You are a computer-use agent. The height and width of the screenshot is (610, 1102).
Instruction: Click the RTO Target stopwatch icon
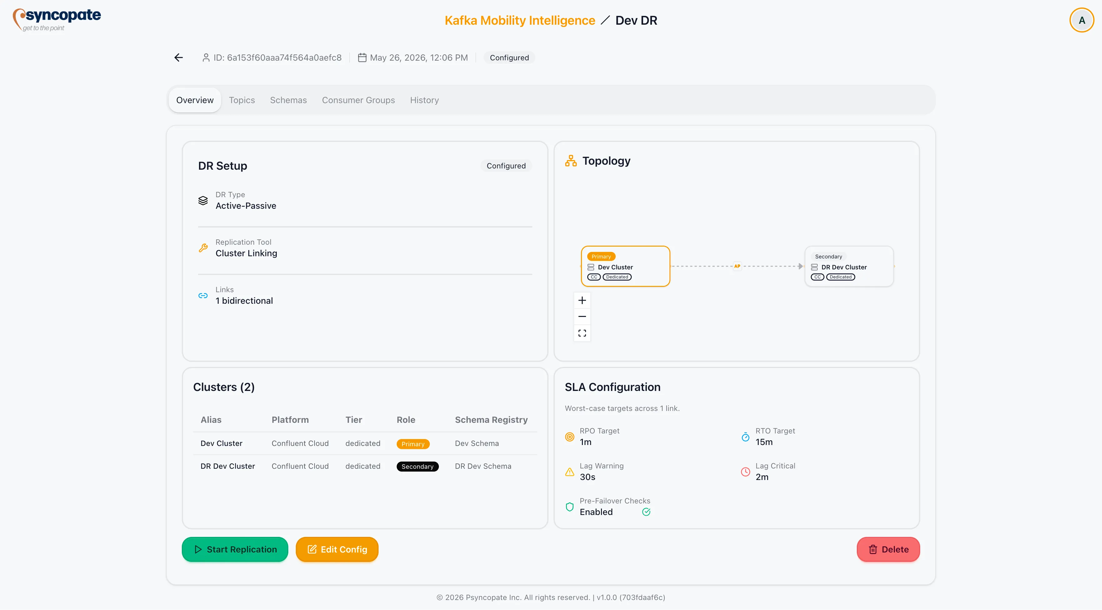coord(745,437)
